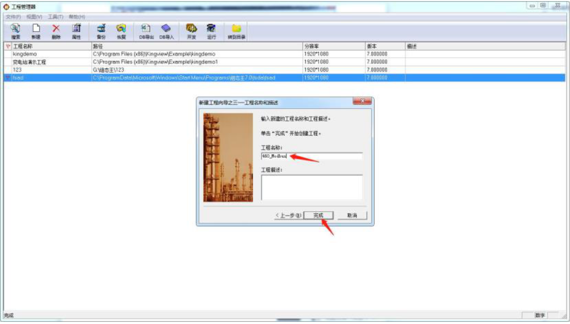Start runtime using the 运行 icon
Image resolution: width=570 pixels, height=324 pixels.
point(210,29)
